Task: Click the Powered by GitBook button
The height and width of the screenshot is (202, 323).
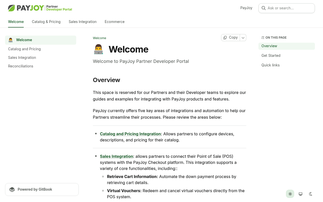Action: (x=42, y=189)
